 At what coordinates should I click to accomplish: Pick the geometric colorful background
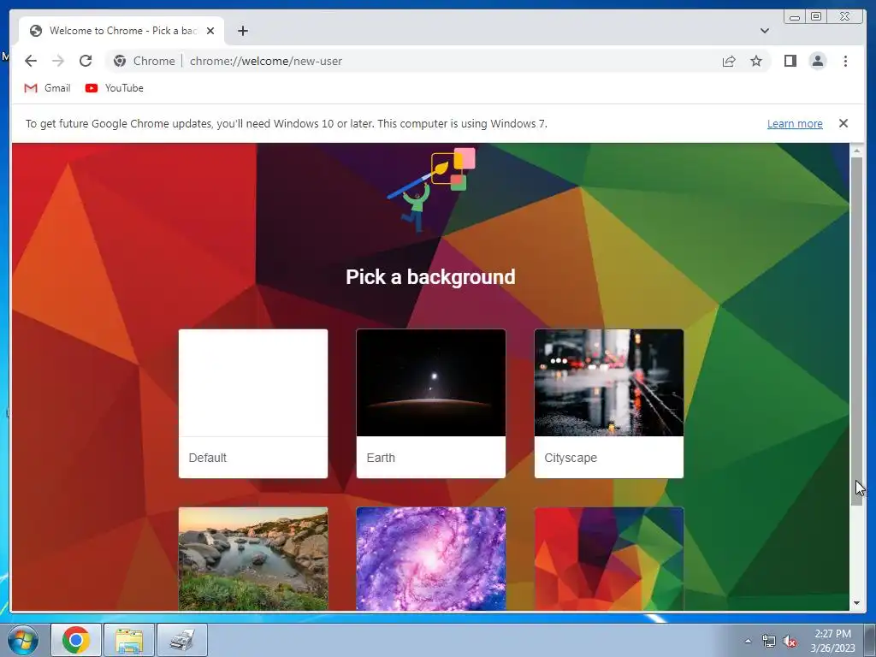click(x=609, y=559)
